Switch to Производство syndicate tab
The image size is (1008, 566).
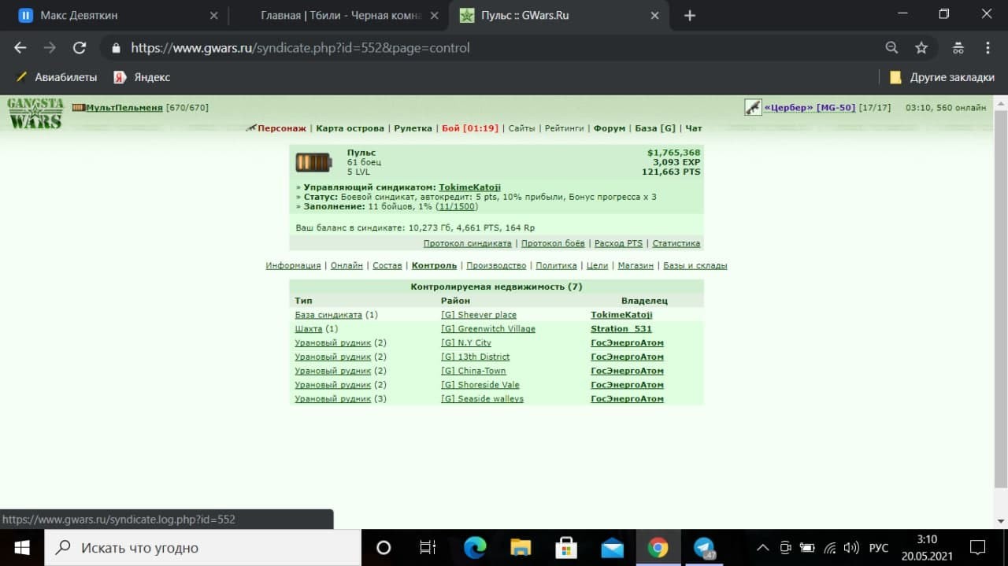tap(496, 266)
